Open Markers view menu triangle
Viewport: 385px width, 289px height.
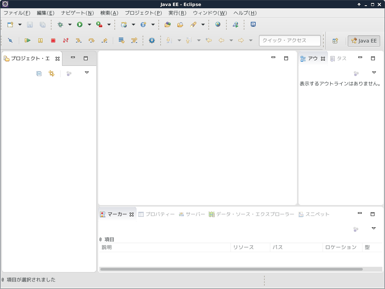[x=374, y=228]
